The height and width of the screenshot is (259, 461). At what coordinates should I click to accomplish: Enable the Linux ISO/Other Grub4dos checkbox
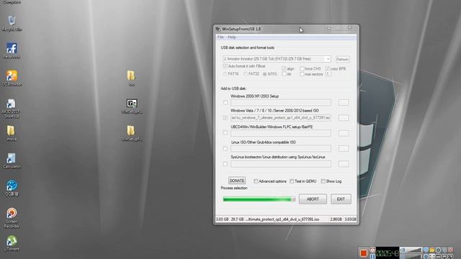click(x=225, y=149)
